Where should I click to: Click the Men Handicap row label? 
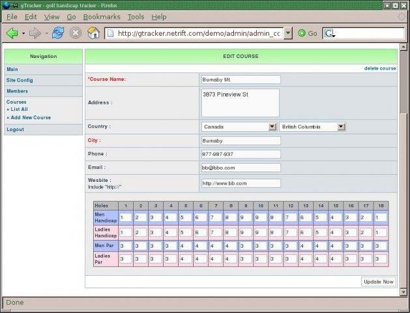[x=106, y=218]
